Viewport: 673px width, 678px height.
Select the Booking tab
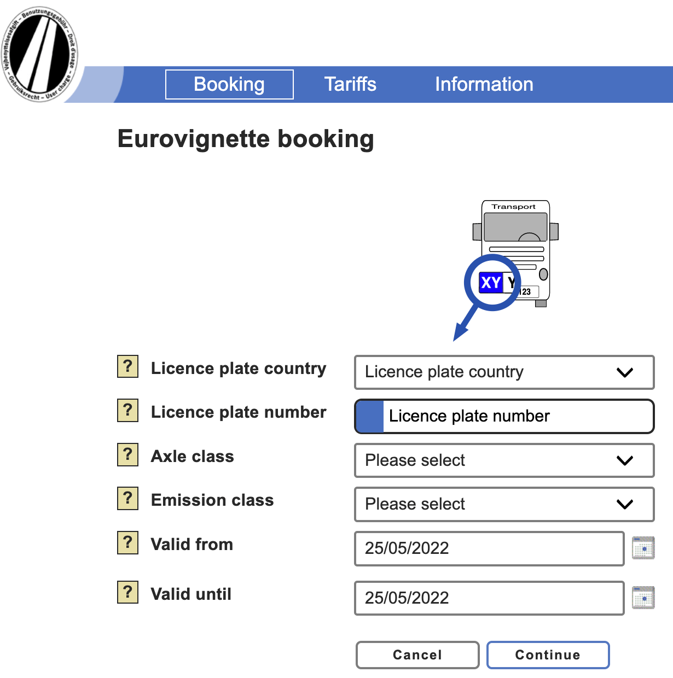[229, 84]
